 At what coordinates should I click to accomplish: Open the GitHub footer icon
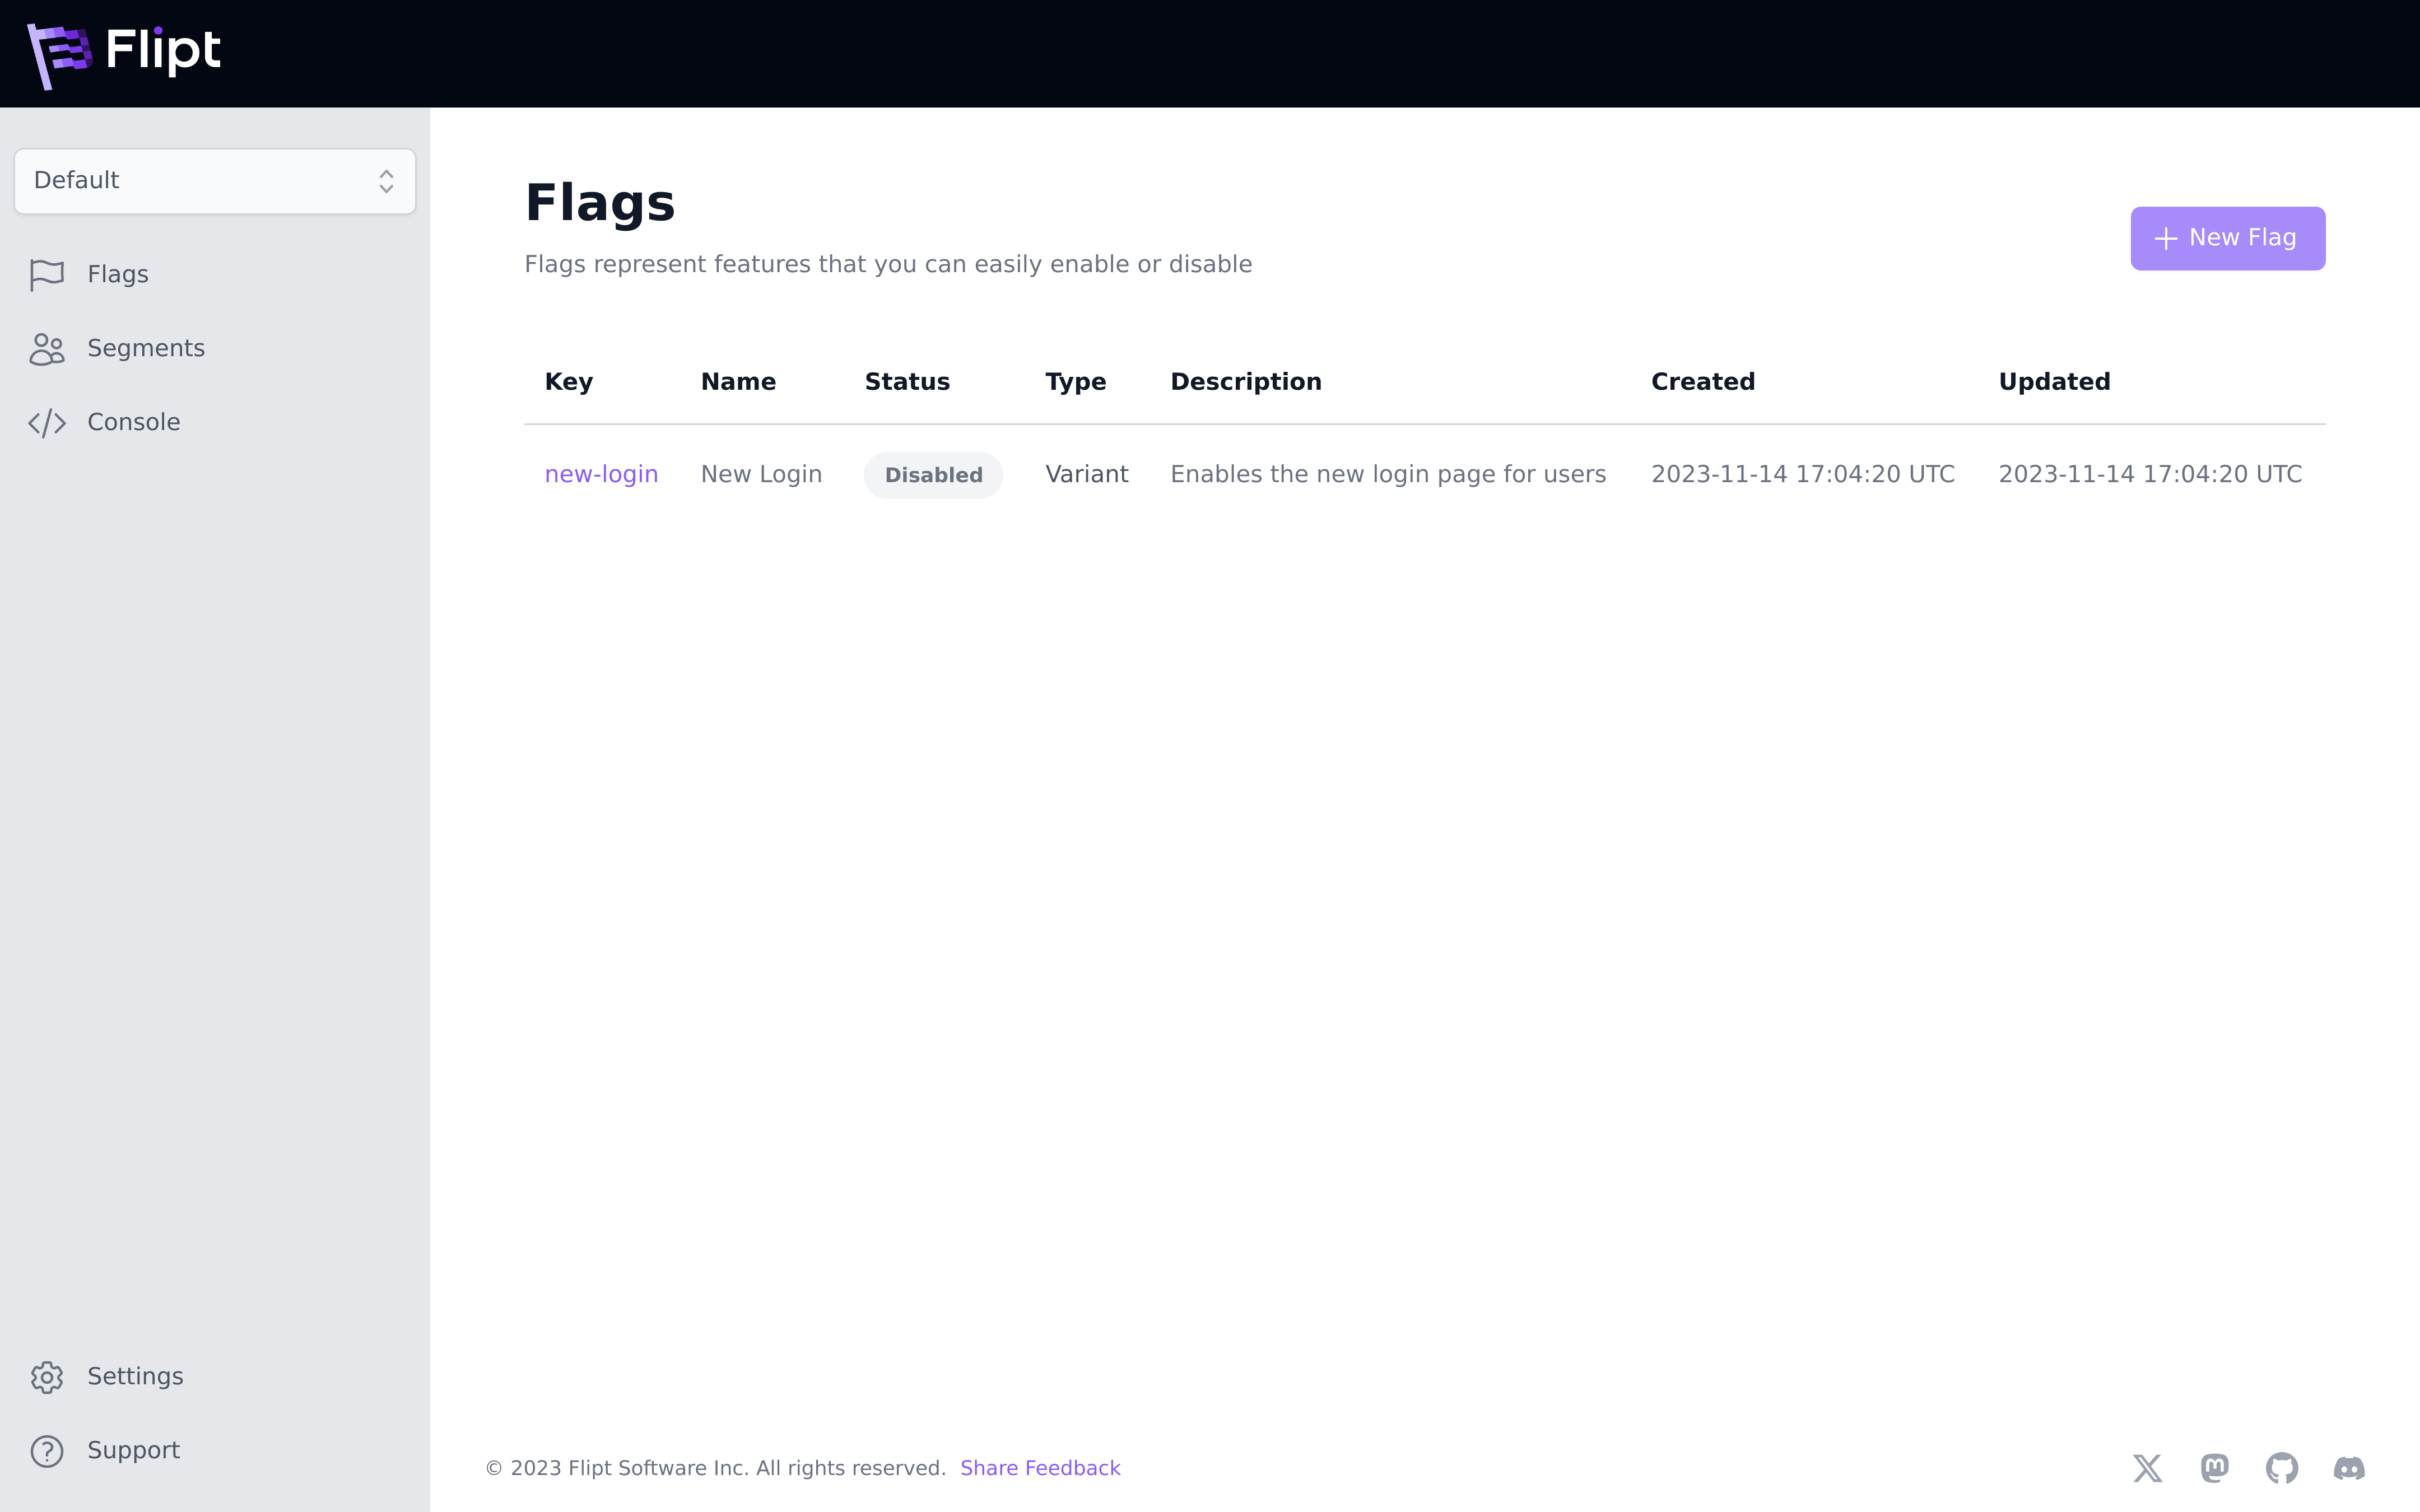click(x=2281, y=1468)
